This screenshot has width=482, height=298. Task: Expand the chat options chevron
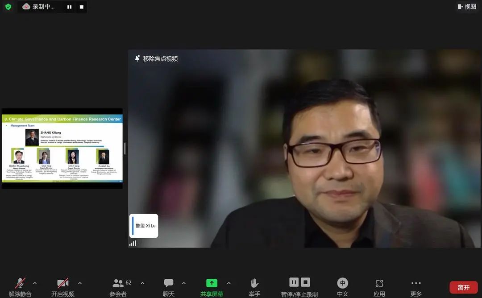tap(183, 283)
